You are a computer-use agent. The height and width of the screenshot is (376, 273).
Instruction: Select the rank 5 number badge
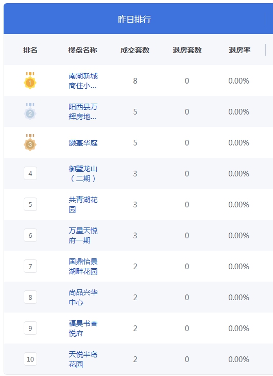point(30,204)
